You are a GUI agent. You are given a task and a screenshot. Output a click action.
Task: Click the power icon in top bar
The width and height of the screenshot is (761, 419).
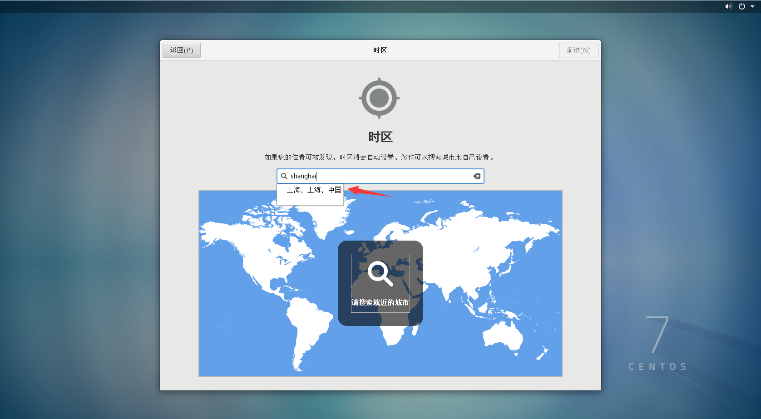click(742, 6)
